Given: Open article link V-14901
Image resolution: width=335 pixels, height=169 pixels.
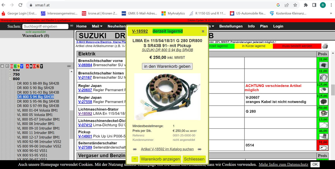Looking at the screenshot, I should (x=85, y=136).
